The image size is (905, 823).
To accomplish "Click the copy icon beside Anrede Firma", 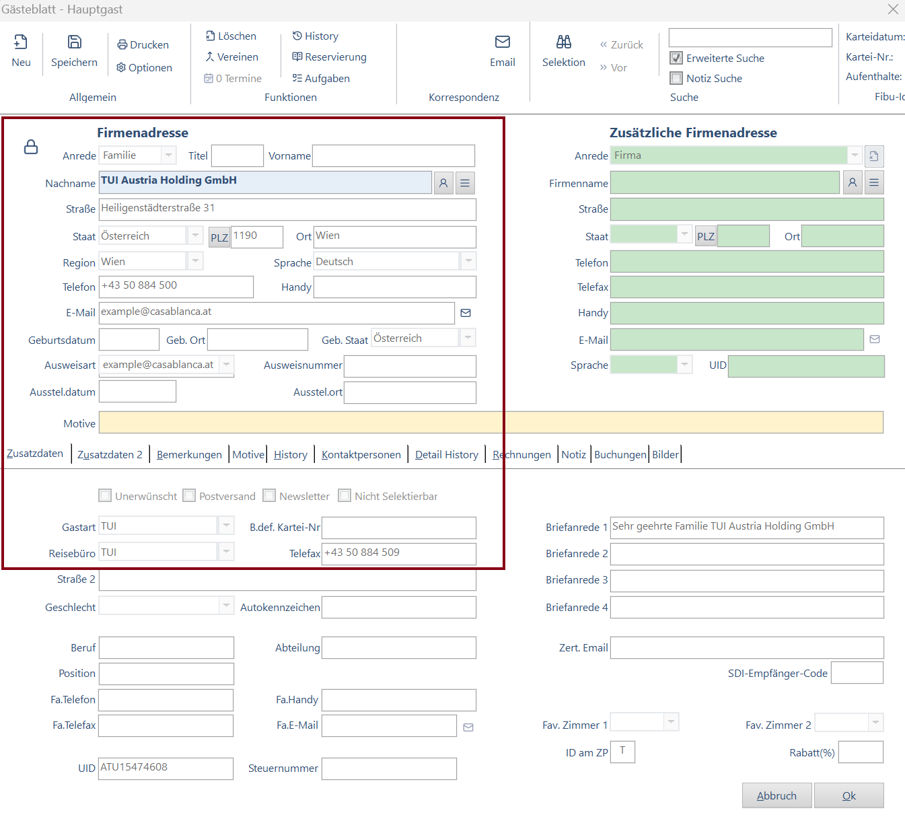I will coord(874,156).
